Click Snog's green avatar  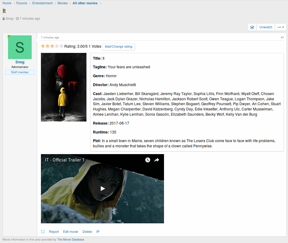point(20,47)
